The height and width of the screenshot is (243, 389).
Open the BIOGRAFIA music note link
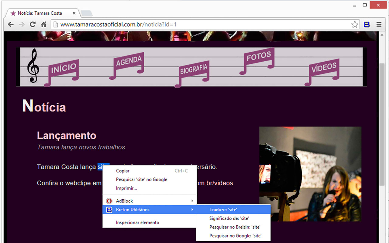[192, 74]
